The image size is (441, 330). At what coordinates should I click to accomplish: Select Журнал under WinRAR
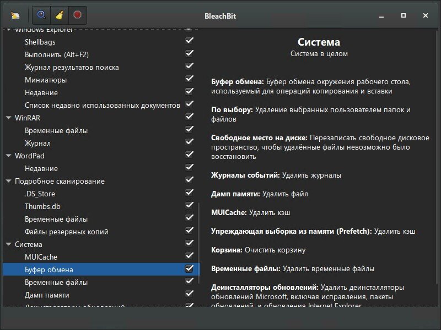click(101, 143)
